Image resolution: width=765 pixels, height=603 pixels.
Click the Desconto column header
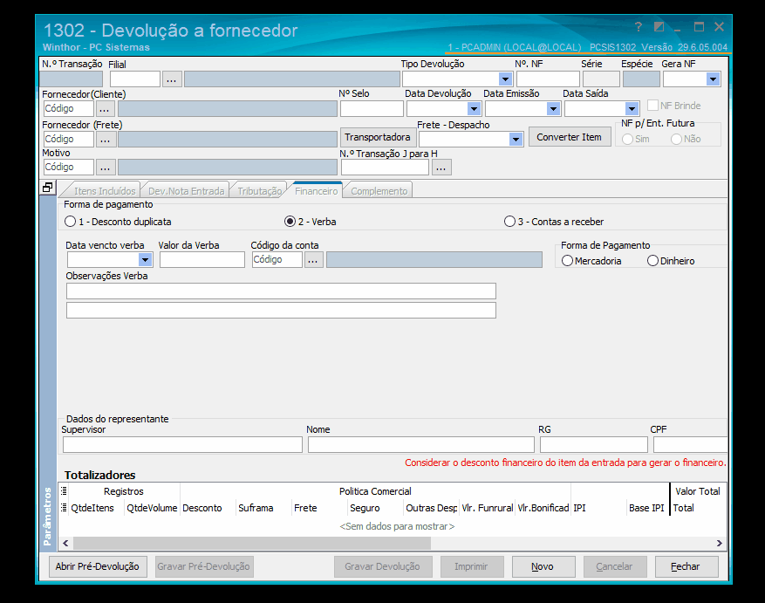point(208,508)
